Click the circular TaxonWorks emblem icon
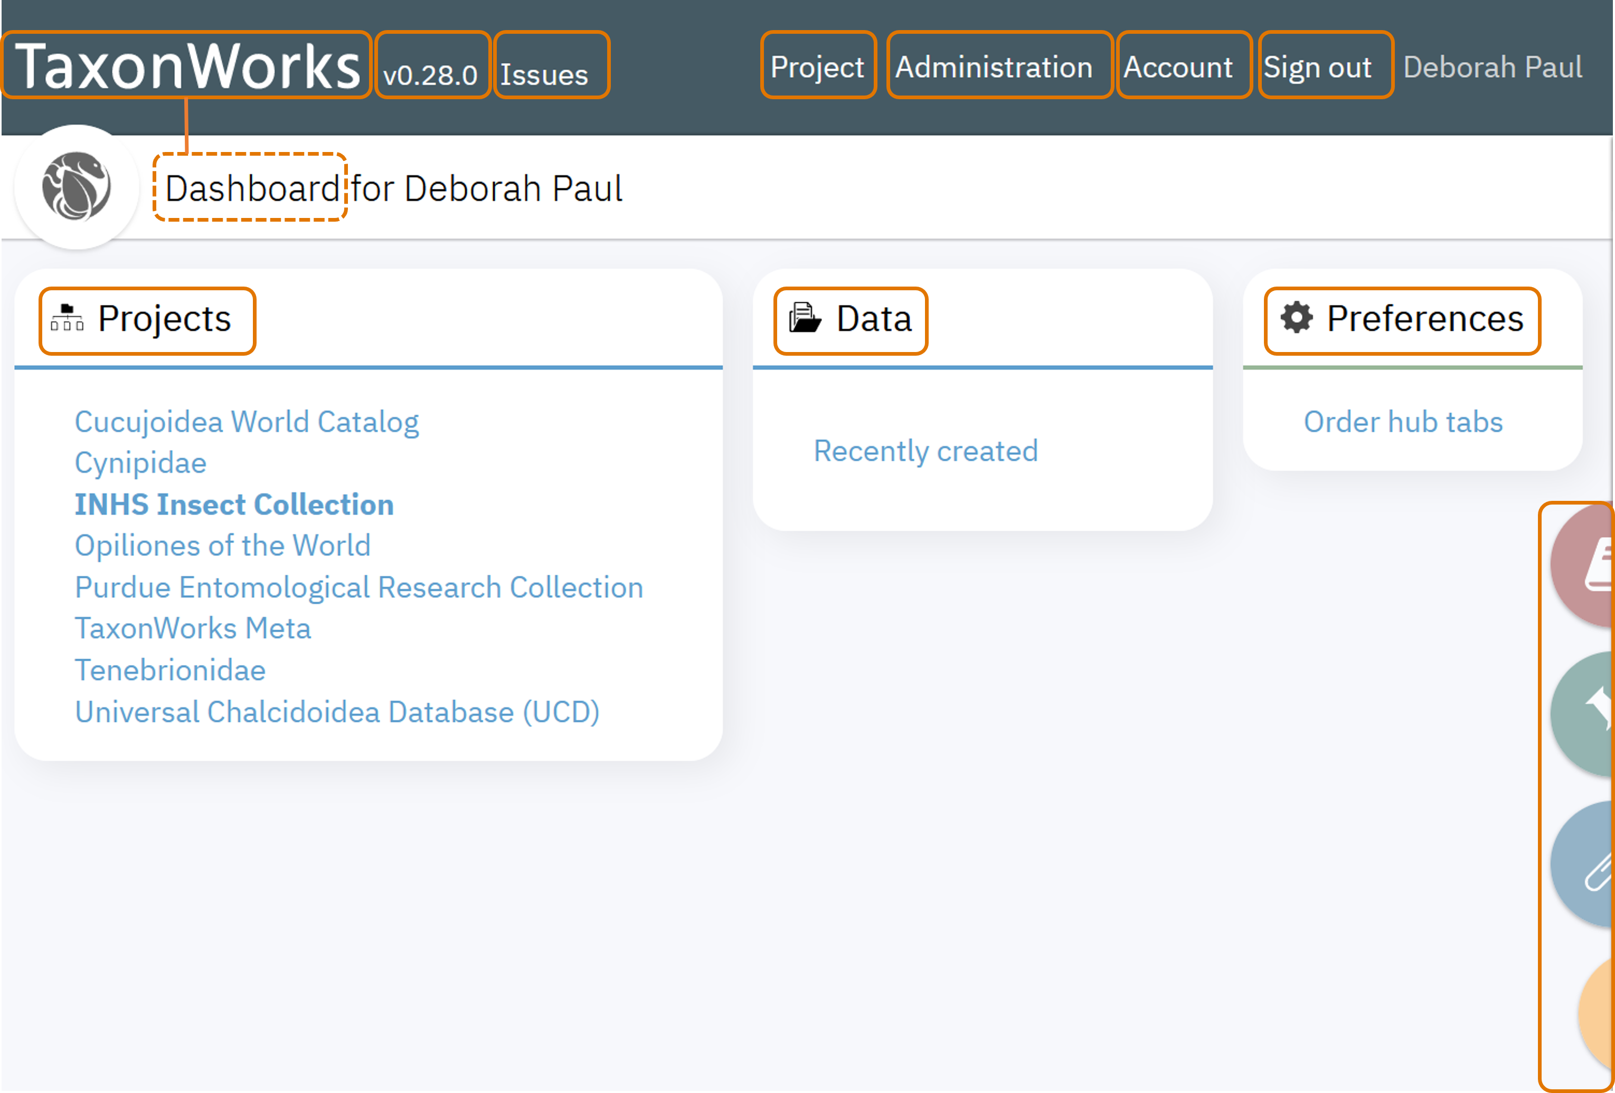The image size is (1615, 1093). click(x=77, y=186)
